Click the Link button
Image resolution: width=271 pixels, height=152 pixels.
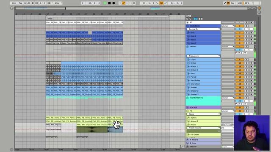[14, 3]
